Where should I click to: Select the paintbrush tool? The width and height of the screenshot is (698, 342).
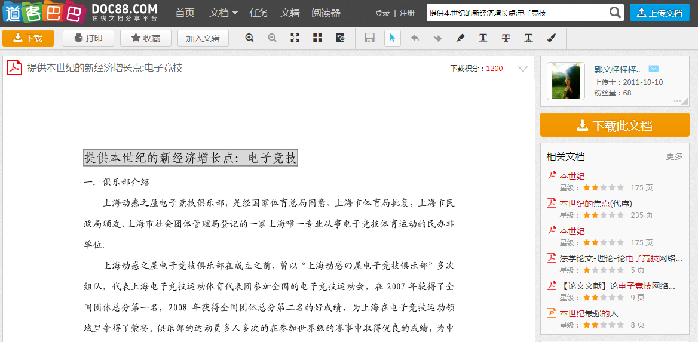coord(551,38)
